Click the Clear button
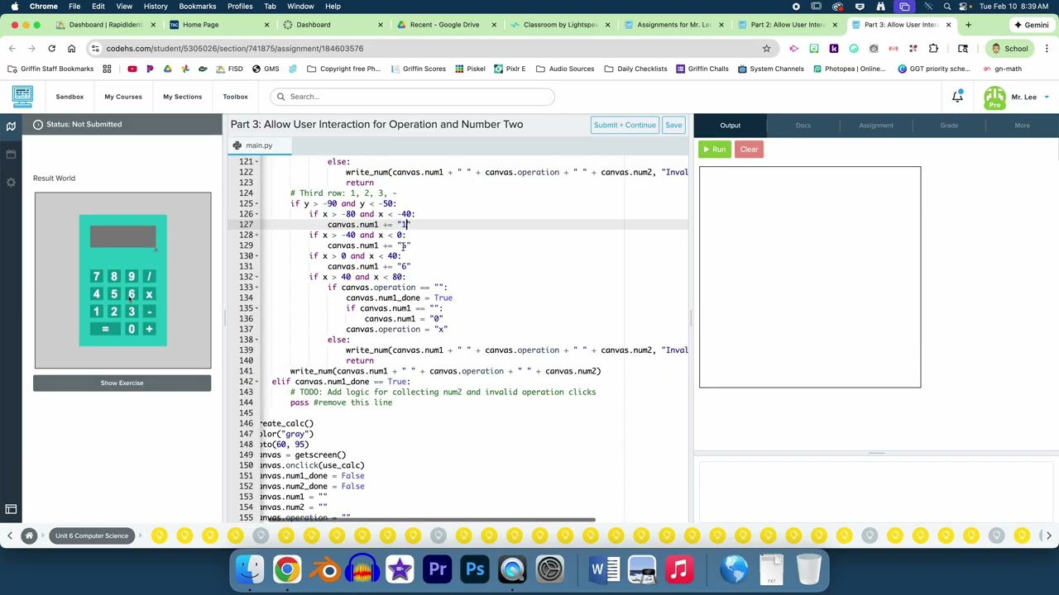Image resolution: width=1059 pixels, height=595 pixels. coord(749,150)
